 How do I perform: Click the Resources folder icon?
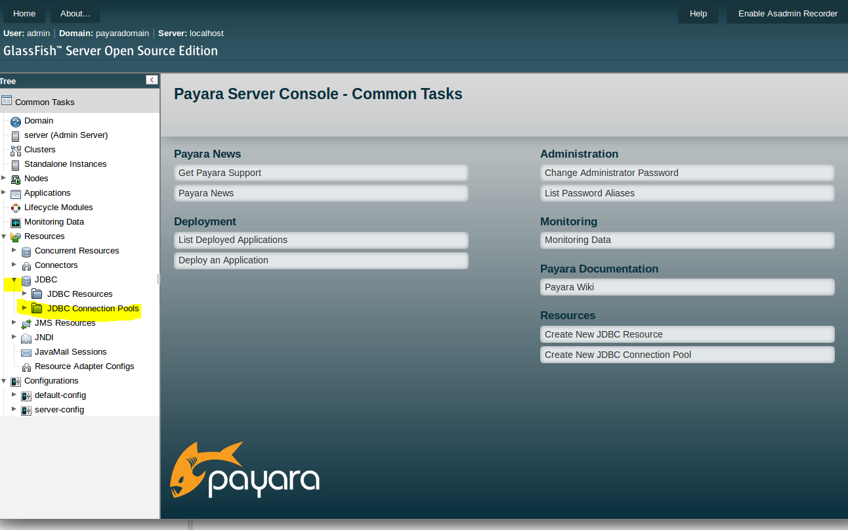[x=16, y=237]
